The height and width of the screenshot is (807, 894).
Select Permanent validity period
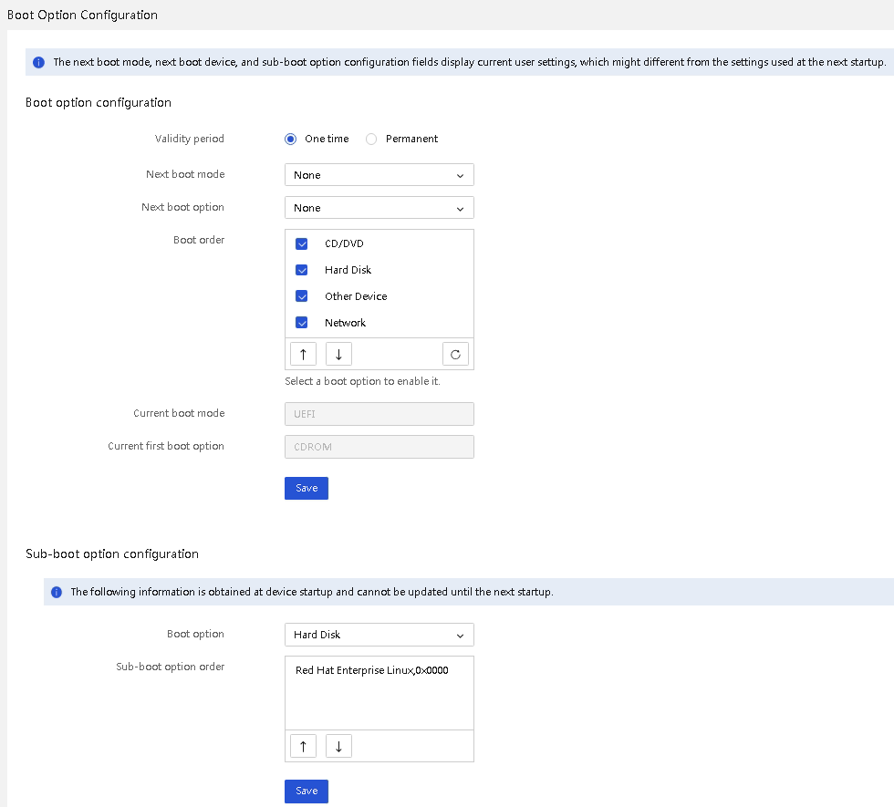pyautogui.click(x=371, y=139)
